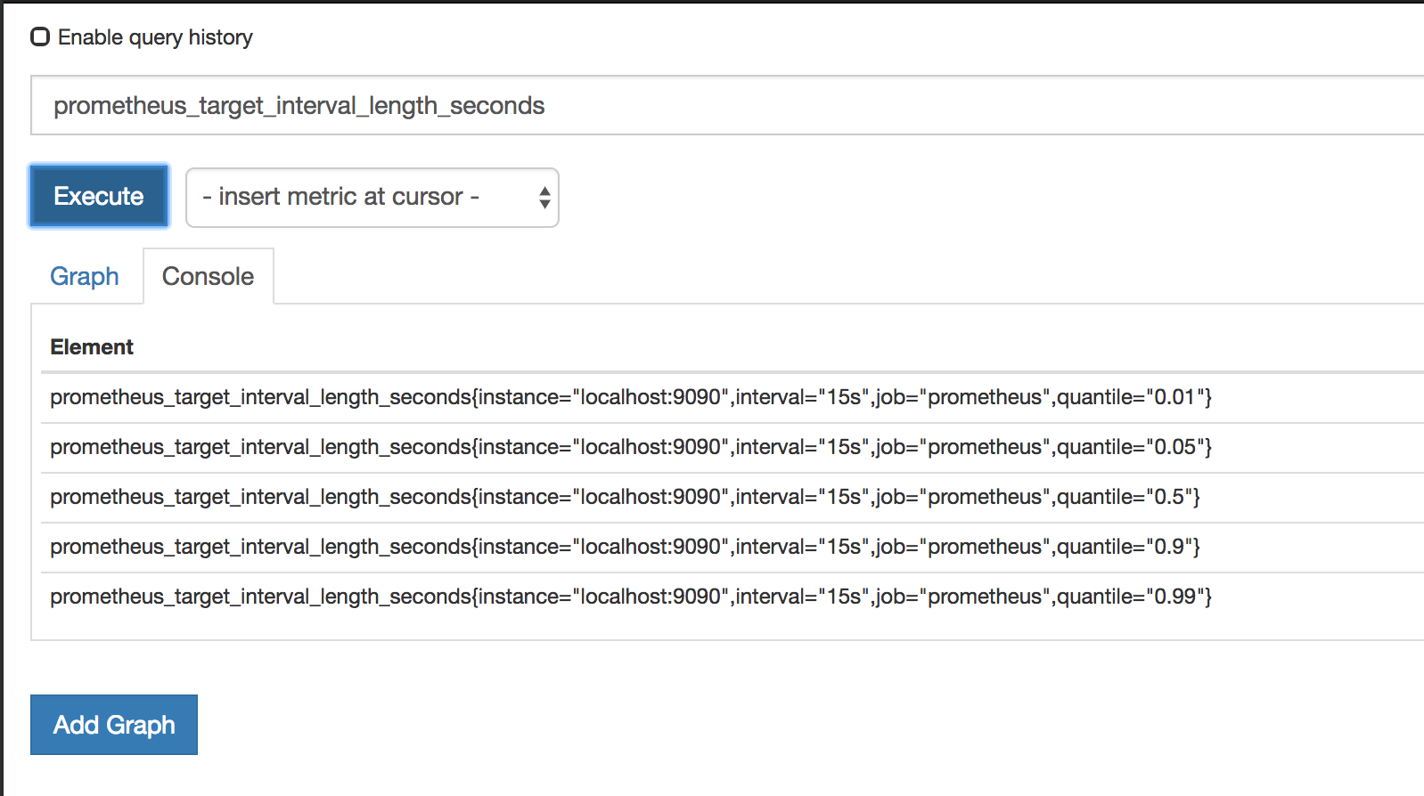This screenshot has height=796, width=1424.
Task: Click the Element column header
Action: pyautogui.click(x=92, y=347)
